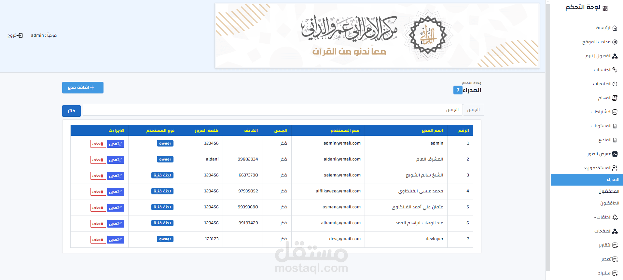Click the الفصول | تيرم sidebar icon
The width and height of the screenshot is (623, 280).
tap(615, 56)
